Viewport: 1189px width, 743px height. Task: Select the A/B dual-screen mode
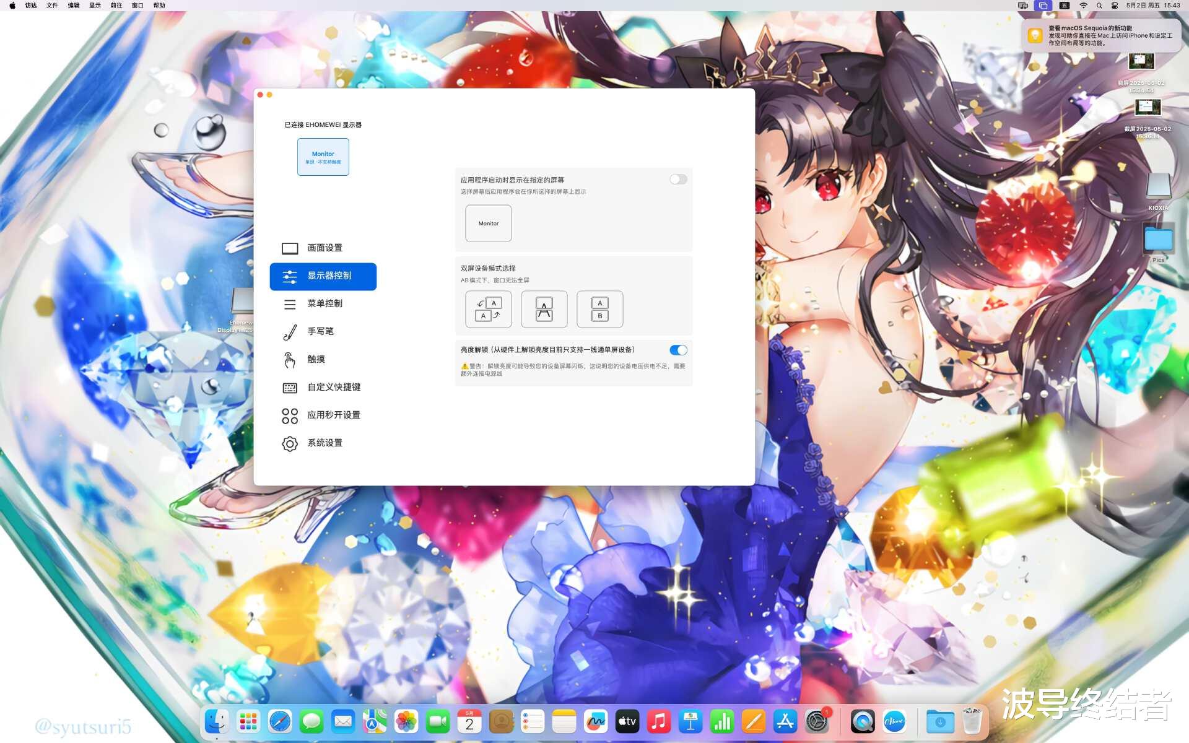(x=599, y=309)
